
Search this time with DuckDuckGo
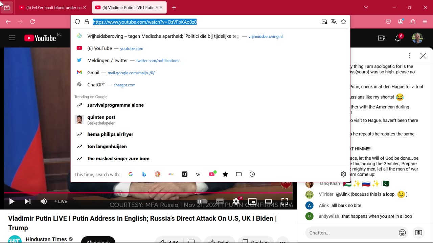coord(158,174)
